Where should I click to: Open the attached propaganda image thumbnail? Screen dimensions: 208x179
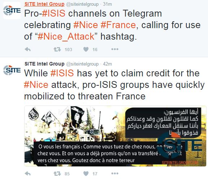click(x=115, y=136)
